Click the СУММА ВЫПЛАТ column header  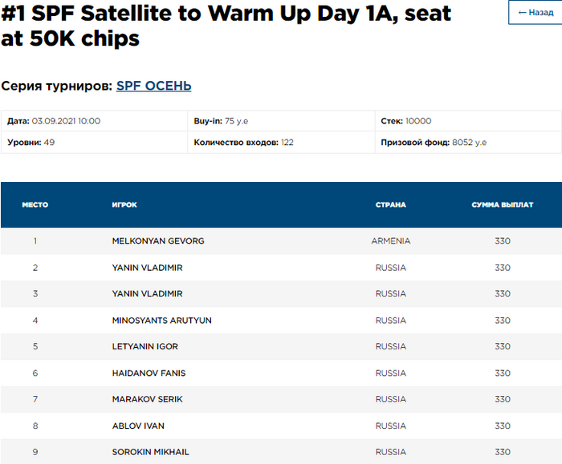(502, 205)
